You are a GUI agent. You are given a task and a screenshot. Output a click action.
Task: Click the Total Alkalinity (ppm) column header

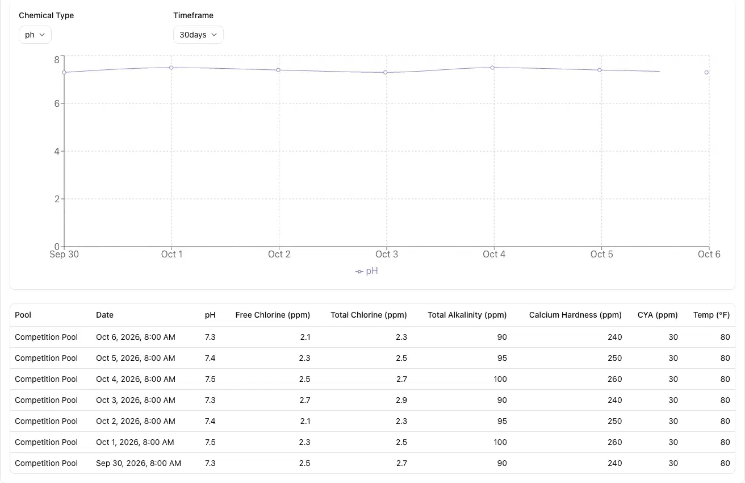pos(467,315)
